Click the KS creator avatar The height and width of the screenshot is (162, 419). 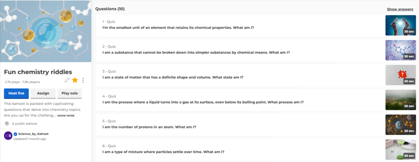8,135
